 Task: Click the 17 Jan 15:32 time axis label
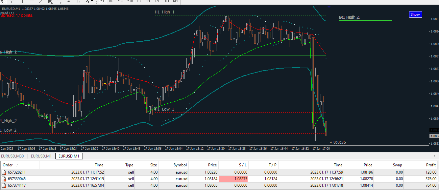[x=89, y=148]
